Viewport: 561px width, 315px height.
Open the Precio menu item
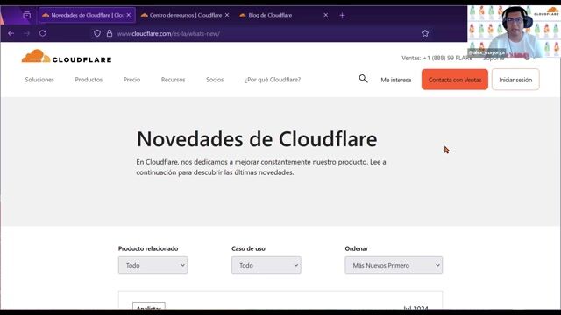coord(131,80)
